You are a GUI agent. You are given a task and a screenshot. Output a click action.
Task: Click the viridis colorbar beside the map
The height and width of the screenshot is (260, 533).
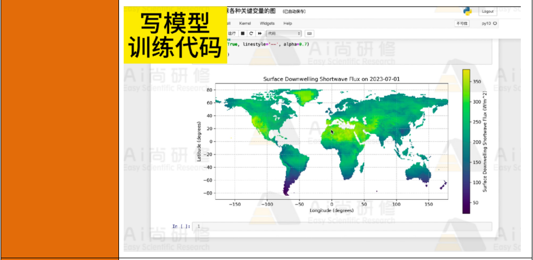pos(466,142)
